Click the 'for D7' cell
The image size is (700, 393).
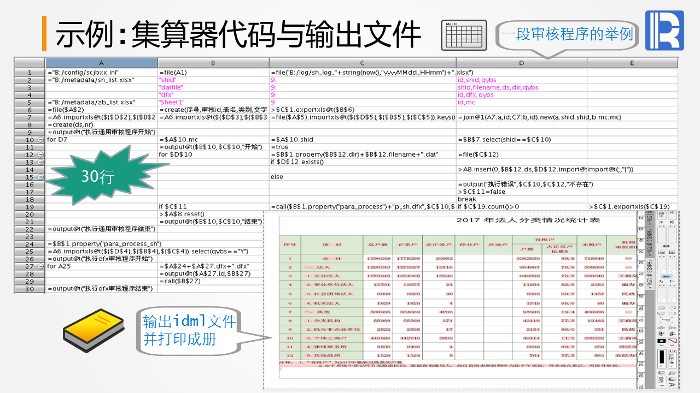(101, 140)
